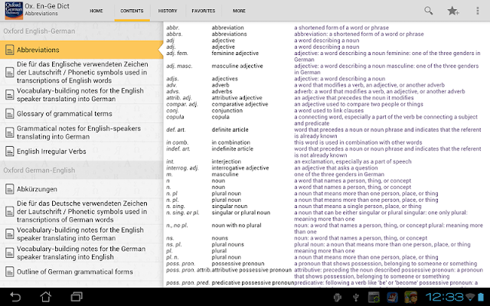Viewport: 490px width, 306px height.
Task: Select the CONTENTS tab
Action: (x=132, y=11)
